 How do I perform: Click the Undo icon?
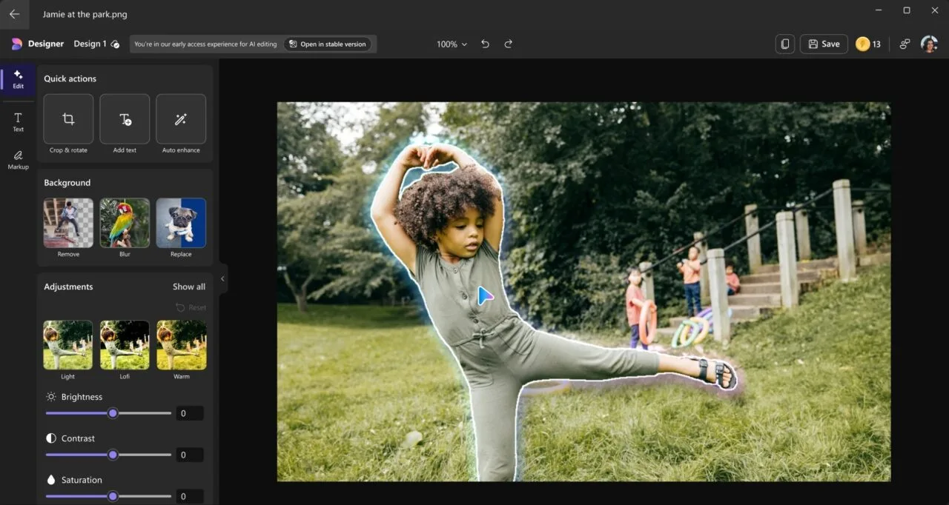(x=486, y=44)
